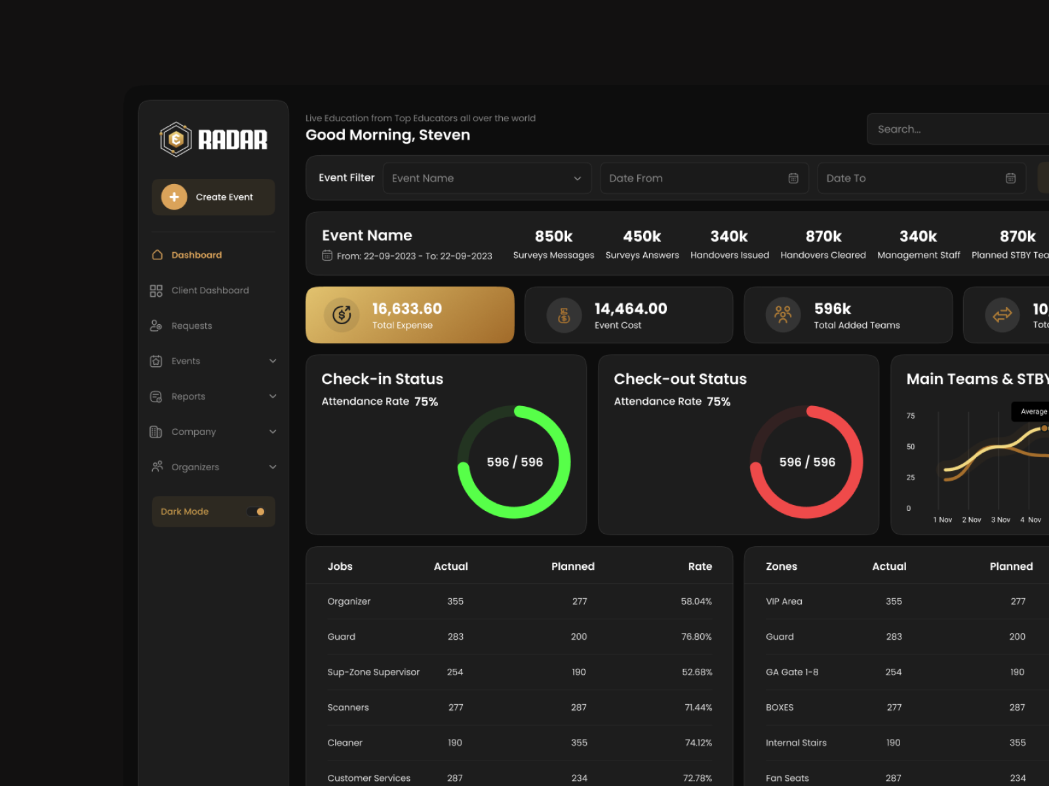The image size is (1049, 786).
Task: Click the Total Added Teams group icon
Action: tap(783, 314)
